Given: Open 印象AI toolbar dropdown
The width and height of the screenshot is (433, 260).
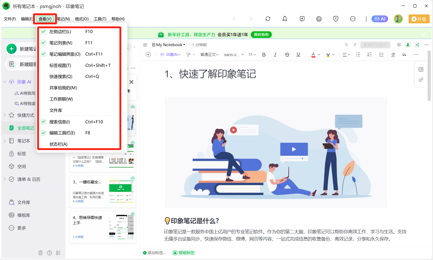Looking at the screenshot, I should [170, 55].
